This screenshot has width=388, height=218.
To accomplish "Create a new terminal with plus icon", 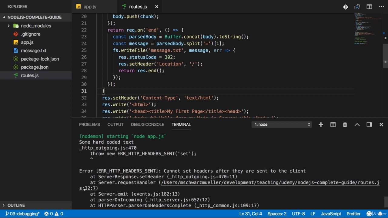I will click(321, 124).
